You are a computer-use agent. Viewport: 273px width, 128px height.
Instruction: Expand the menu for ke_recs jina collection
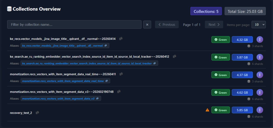tap(260, 39)
